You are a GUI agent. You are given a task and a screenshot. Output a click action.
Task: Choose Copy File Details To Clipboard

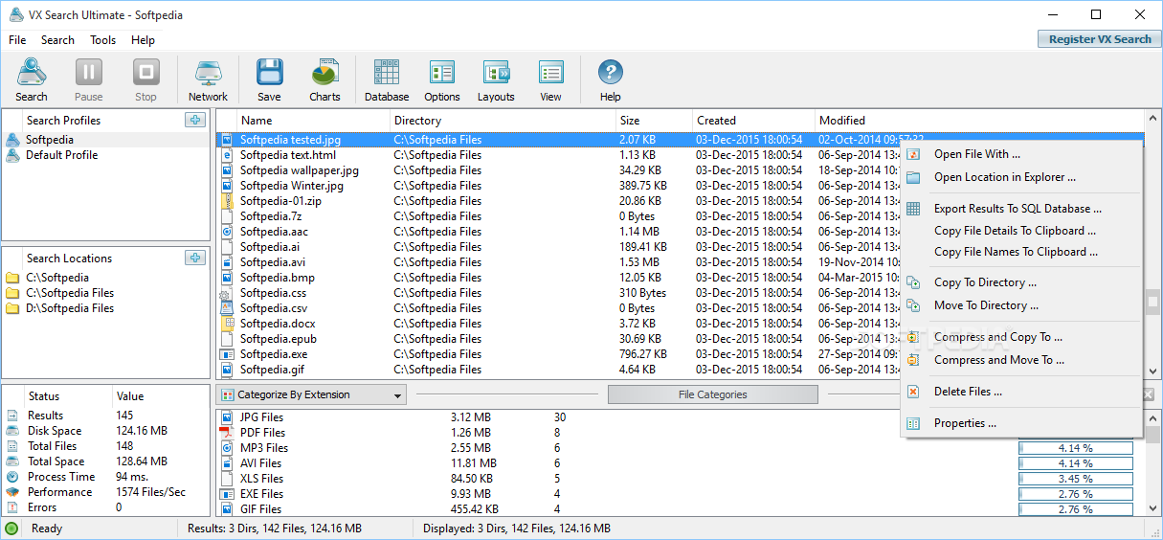pos(1016,231)
